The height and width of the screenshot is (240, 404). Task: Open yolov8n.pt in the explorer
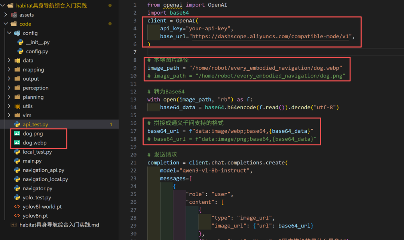coord(35,216)
